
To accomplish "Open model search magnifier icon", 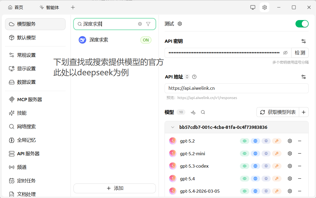I will 203,112.
